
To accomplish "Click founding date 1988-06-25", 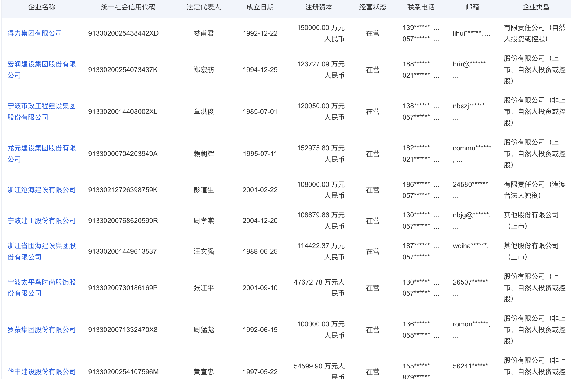I will (260, 251).
